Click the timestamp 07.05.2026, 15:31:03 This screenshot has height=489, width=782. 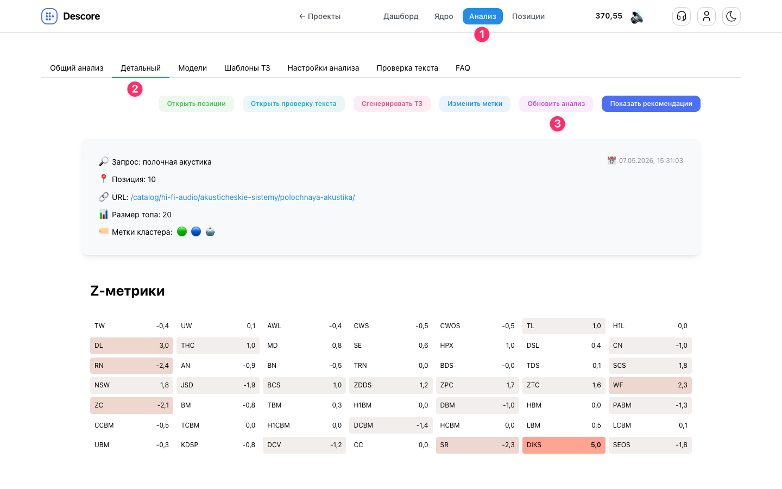coord(651,161)
